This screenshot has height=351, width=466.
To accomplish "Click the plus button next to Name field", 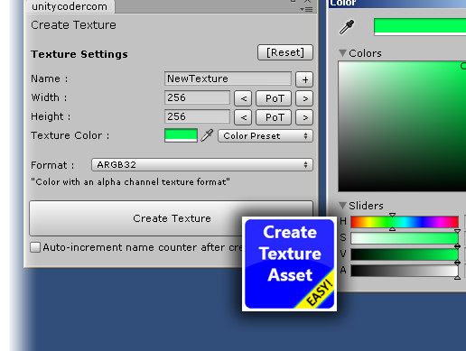I will 304,79.
